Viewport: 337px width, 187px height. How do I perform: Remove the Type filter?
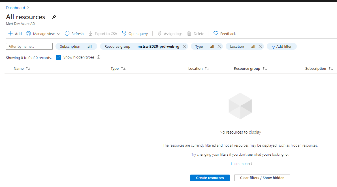point(219,46)
